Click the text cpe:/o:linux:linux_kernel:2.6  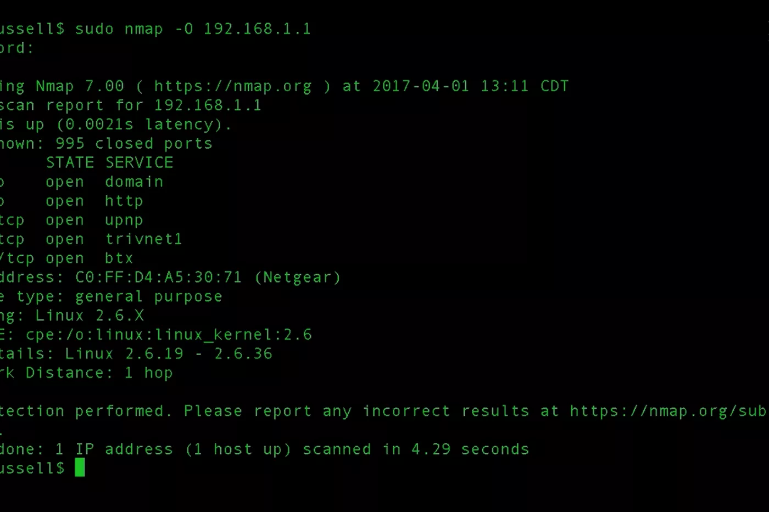click(x=169, y=335)
